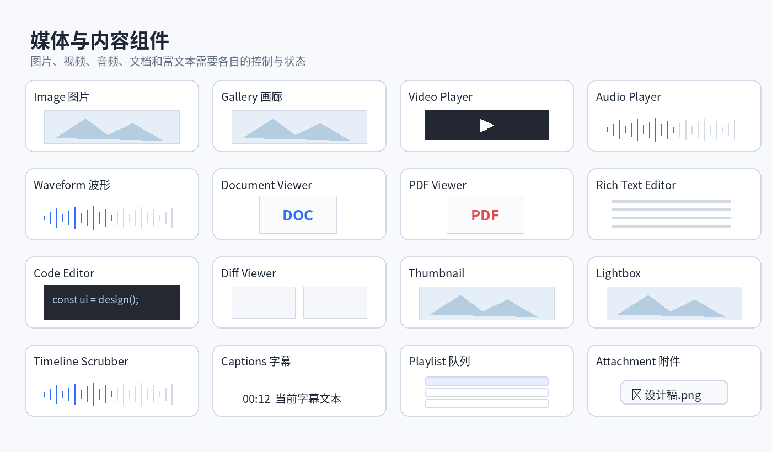Click the Playlist 队列 card title

point(439,362)
